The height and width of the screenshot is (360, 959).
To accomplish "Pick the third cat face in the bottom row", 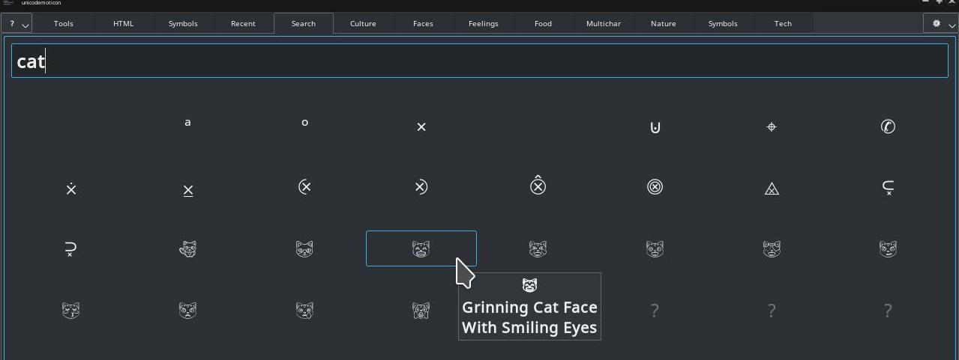I will (x=304, y=310).
